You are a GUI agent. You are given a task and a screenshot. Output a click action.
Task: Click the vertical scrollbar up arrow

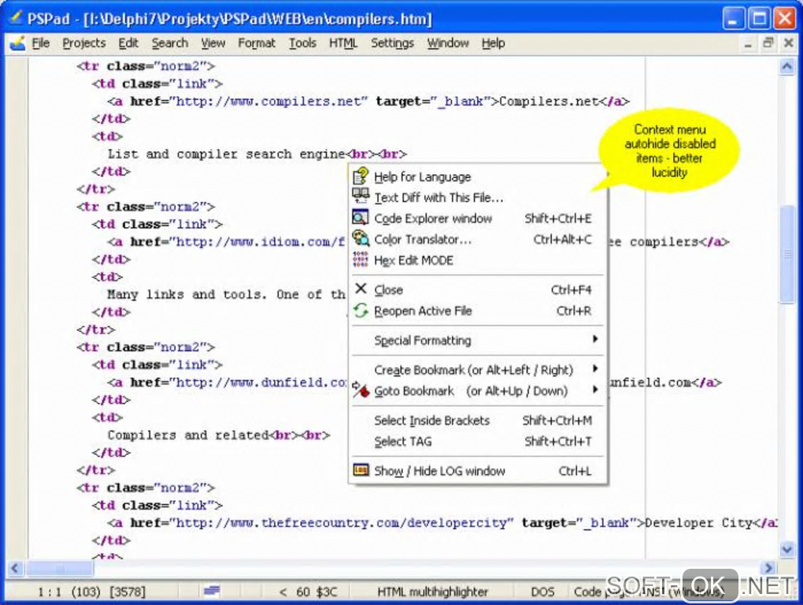[786, 67]
